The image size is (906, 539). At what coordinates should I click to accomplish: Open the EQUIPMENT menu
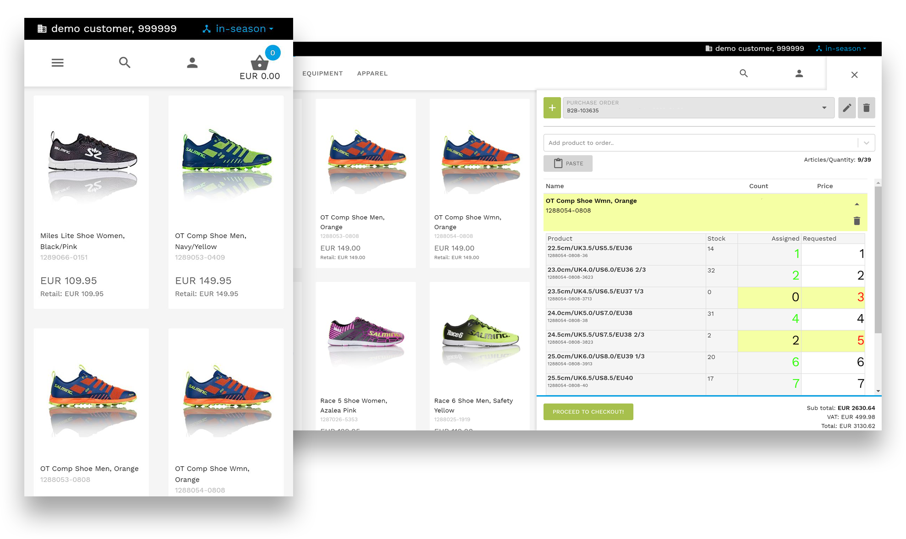click(322, 73)
